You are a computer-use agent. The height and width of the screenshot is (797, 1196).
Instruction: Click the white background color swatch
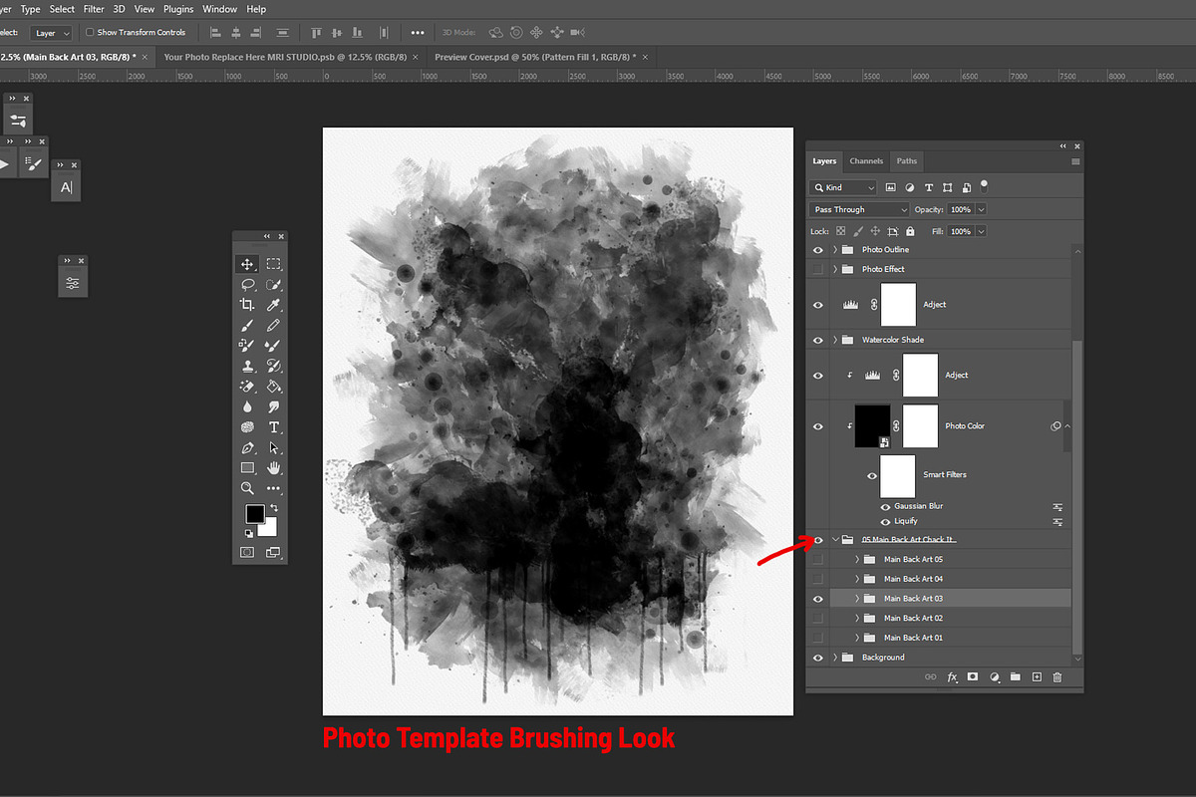pos(269,527)
